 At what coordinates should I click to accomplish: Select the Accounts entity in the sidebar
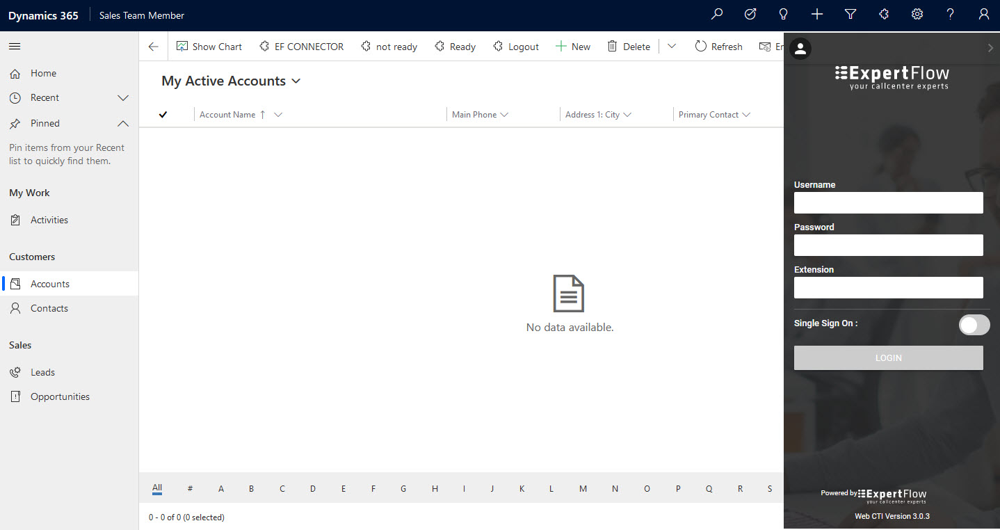[49, 283]
